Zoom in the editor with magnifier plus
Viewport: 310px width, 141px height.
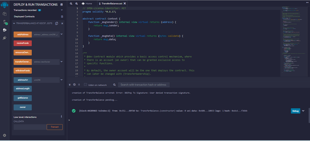tap(76, 4)
